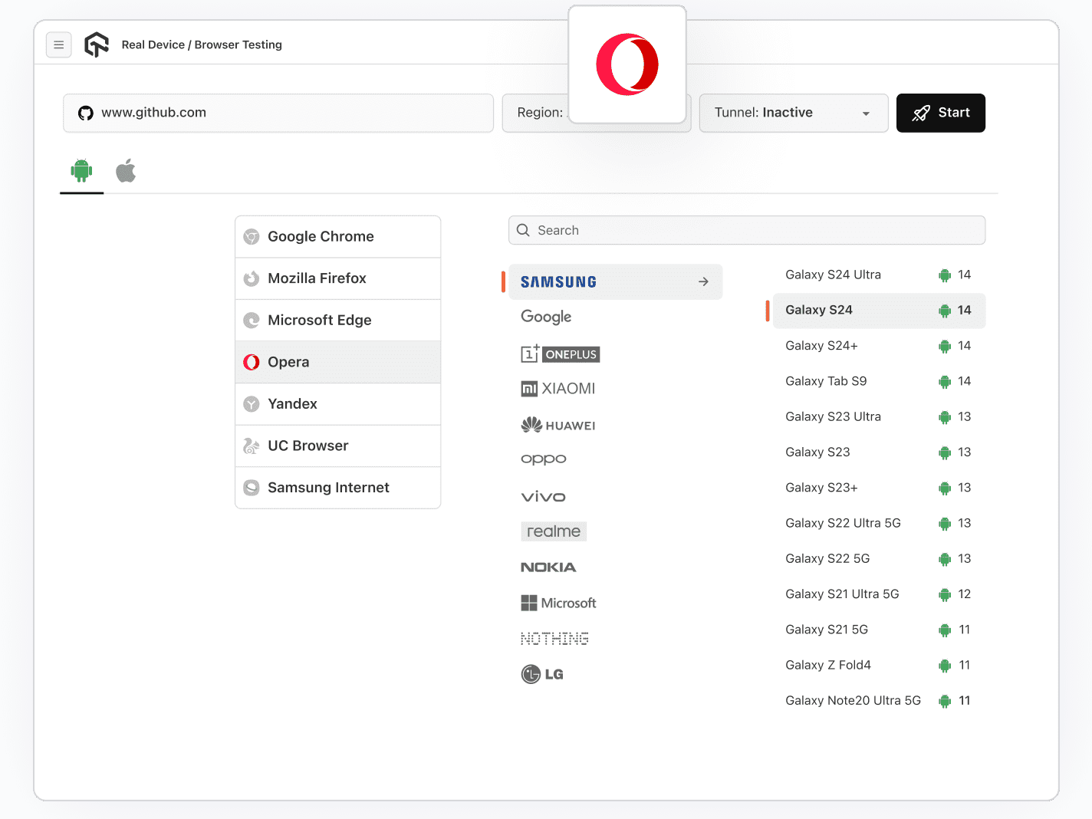Click the Huawei brand logo

[x=531, y=425]
